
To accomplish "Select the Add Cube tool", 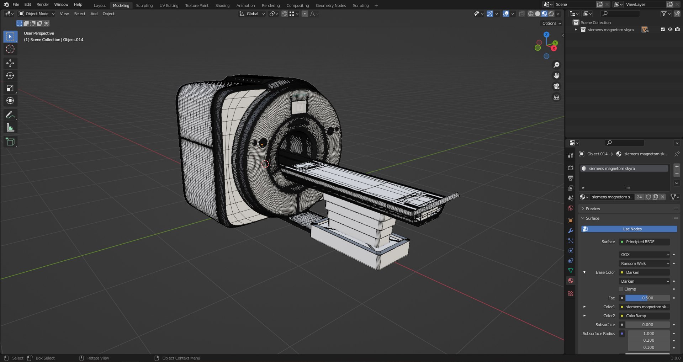I will 10,142.
